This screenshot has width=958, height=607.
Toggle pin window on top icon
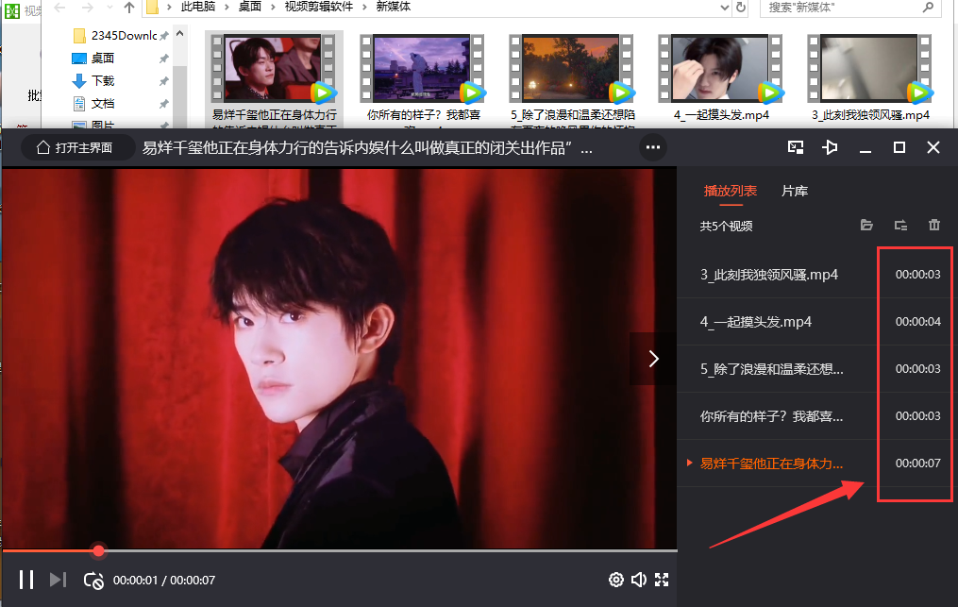(x=830, y=147)
